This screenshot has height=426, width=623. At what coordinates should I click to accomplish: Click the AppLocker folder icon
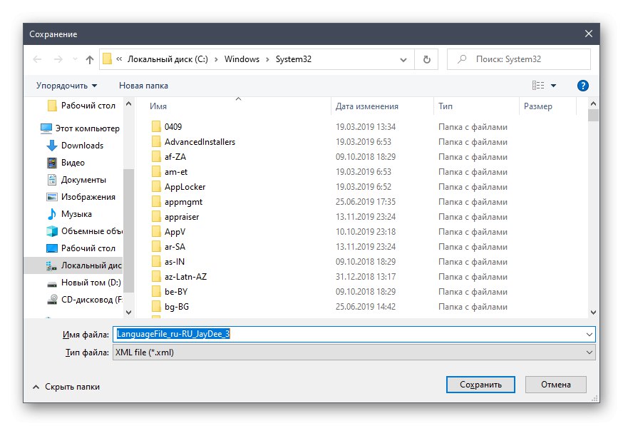pos(156,187)
